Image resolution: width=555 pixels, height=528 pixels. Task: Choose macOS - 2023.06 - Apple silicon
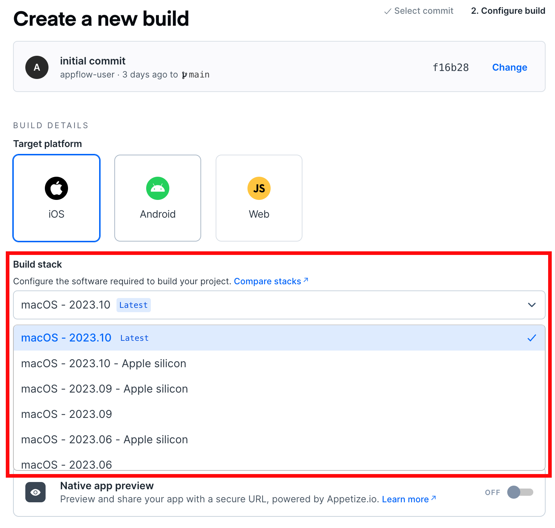coord(279,439)
